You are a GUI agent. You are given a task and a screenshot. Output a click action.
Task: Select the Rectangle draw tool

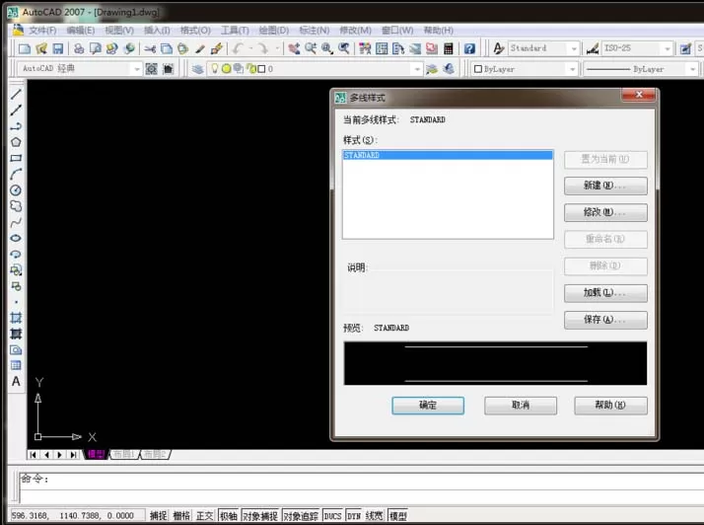tap(16, 158)
